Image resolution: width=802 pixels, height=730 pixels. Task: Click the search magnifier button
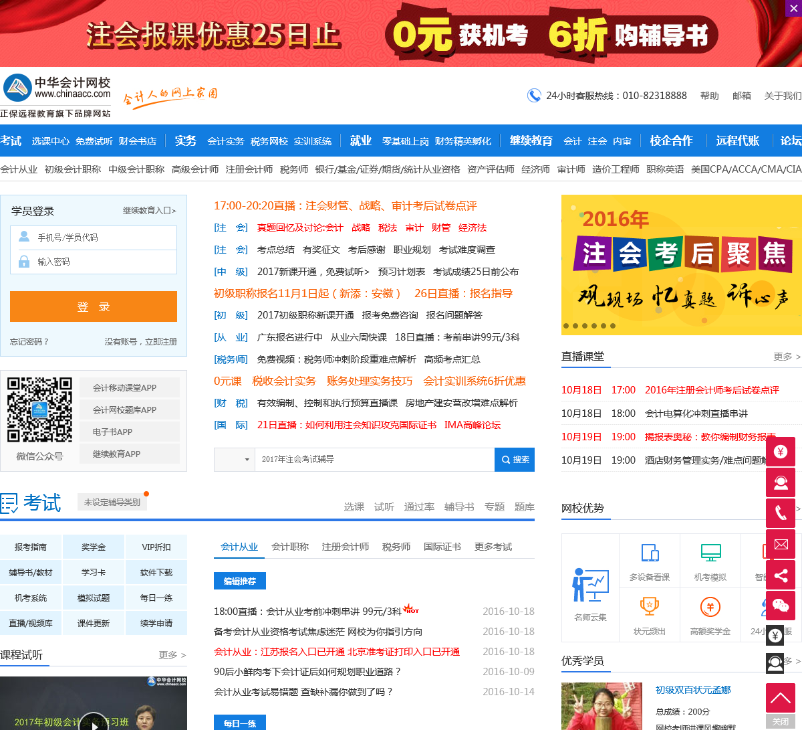(x=515, y=460)
